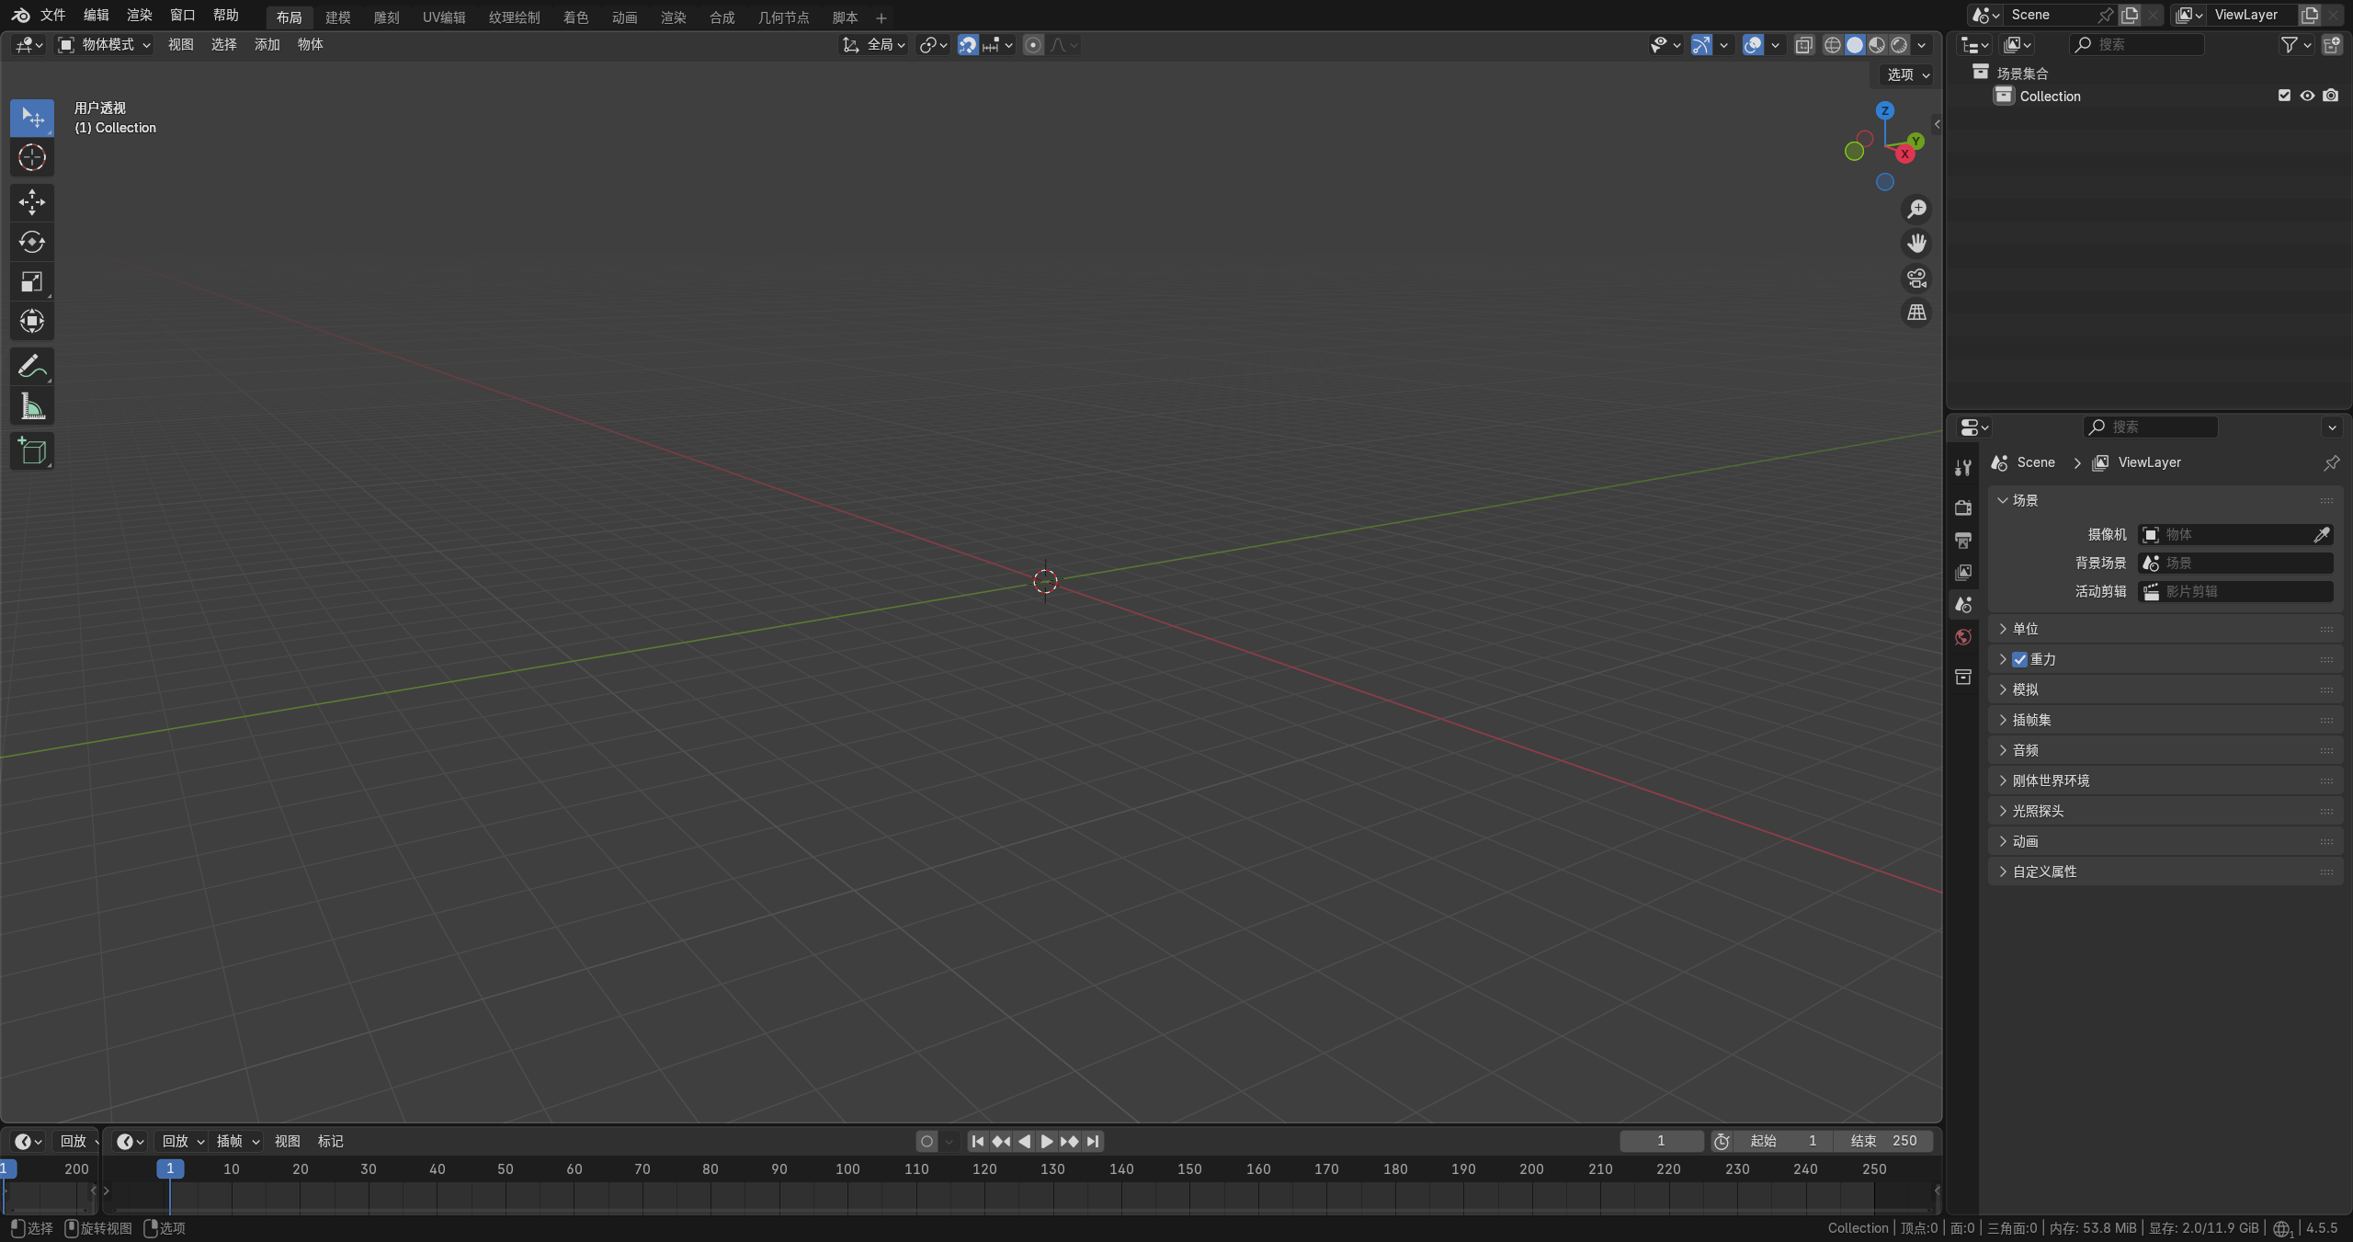Image resolution: width=2353 pixels, height=1242 pixels.
Task: Toggle proportional editing in header
Action: pyautogui.click(x=1033, y=44)
